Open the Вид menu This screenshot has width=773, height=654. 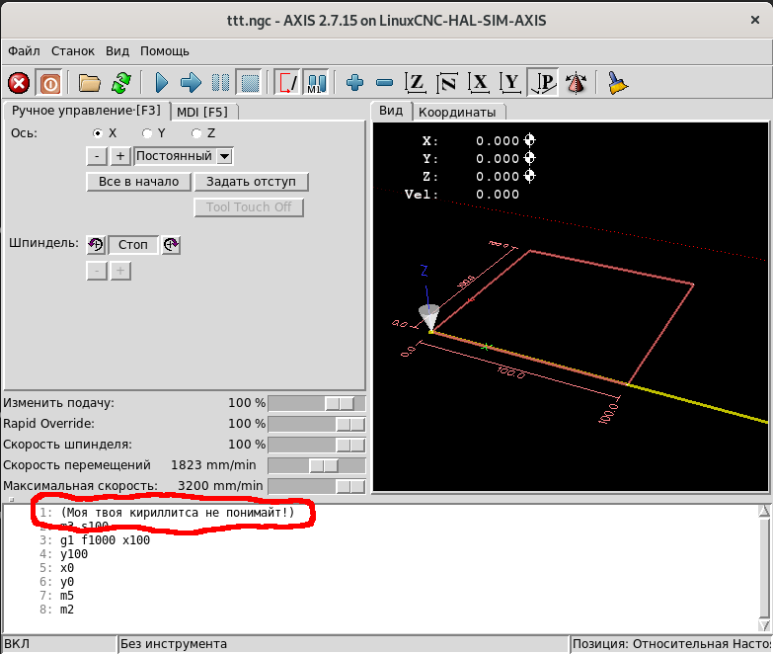[117, 50]
